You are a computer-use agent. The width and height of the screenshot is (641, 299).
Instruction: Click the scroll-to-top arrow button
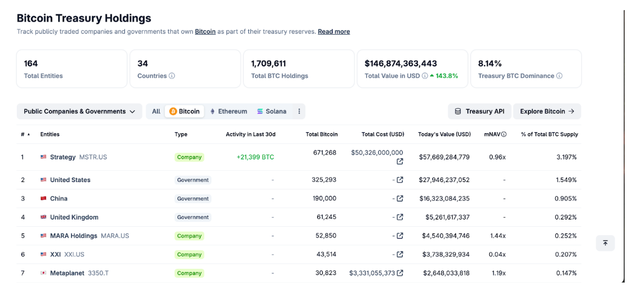pyautogui.click(x=605, y=243)
